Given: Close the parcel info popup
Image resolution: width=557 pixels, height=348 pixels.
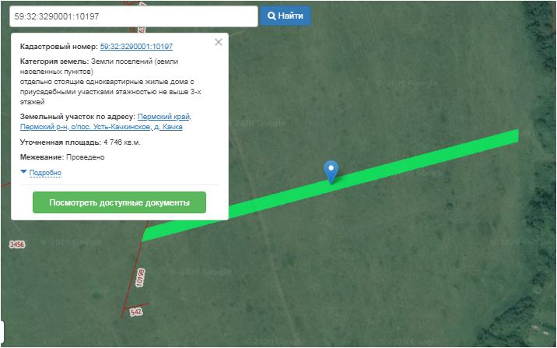Looking at the screenshot, I should pos(219,42).
